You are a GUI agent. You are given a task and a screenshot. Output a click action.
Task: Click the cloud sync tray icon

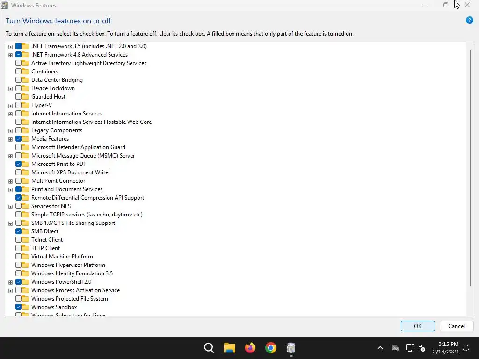(x=395, y=348)
